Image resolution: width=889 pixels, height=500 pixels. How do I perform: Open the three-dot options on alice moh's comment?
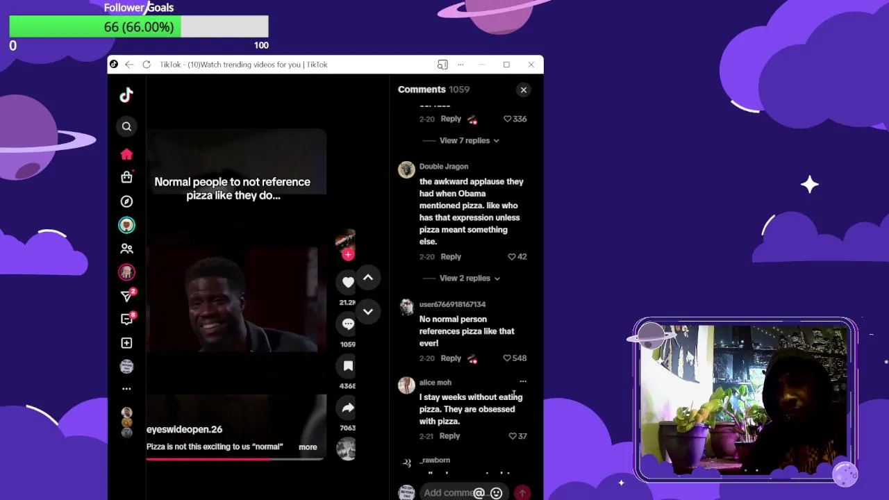(x=523, y=381)
